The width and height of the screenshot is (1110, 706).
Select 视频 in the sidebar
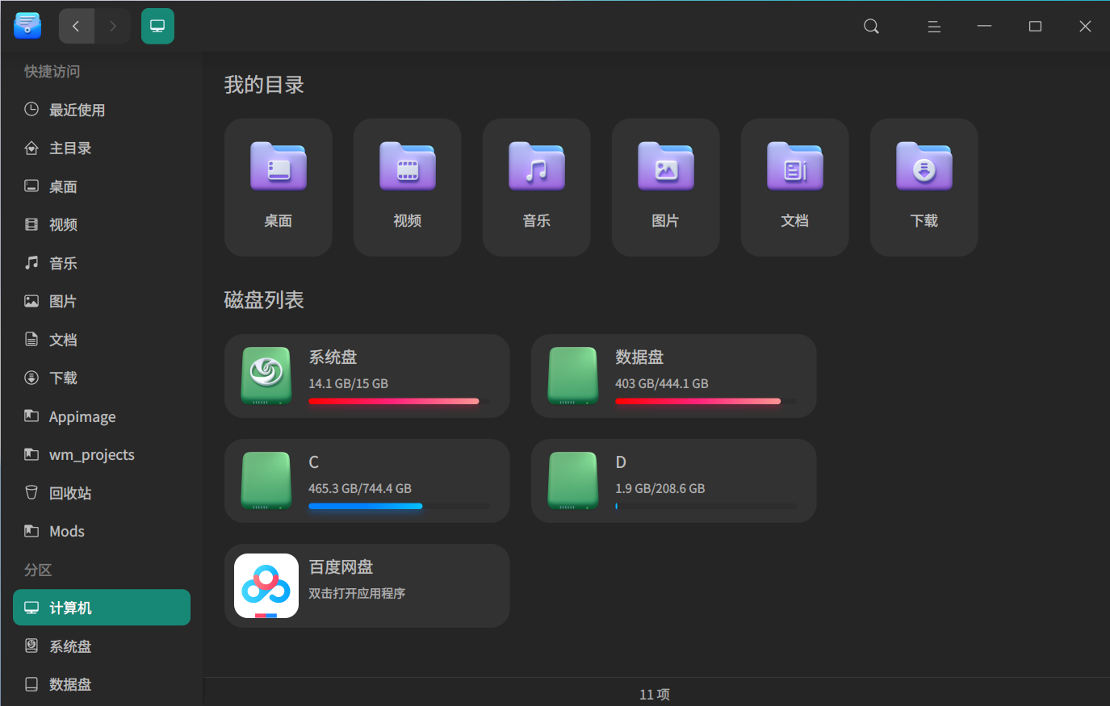click(x=102, y=225)
